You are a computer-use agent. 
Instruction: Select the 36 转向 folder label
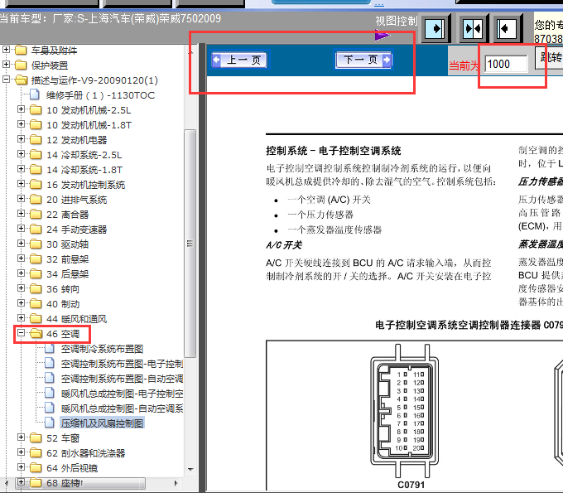click(63, 289)
